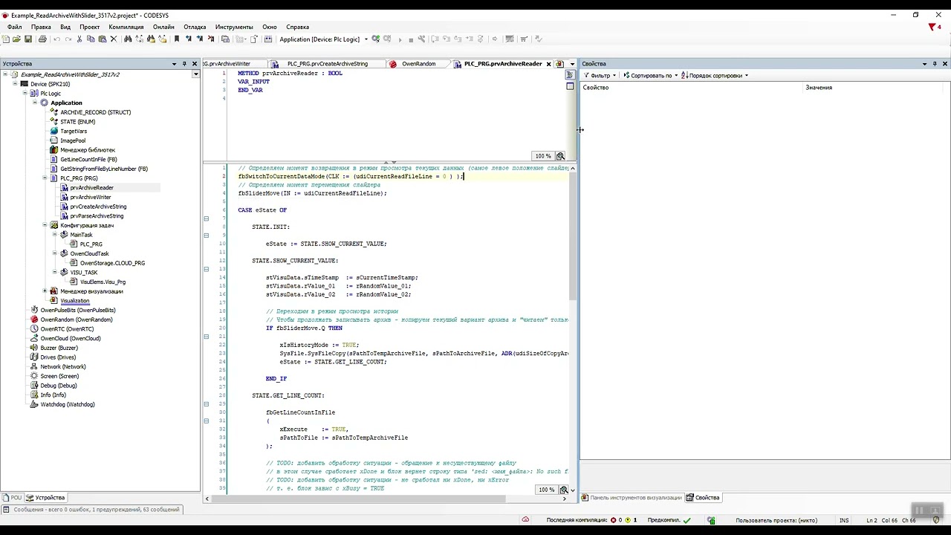Collapse the Application node in the tree
The width and height of the screenshot is (951, 535).
(35, 103)
